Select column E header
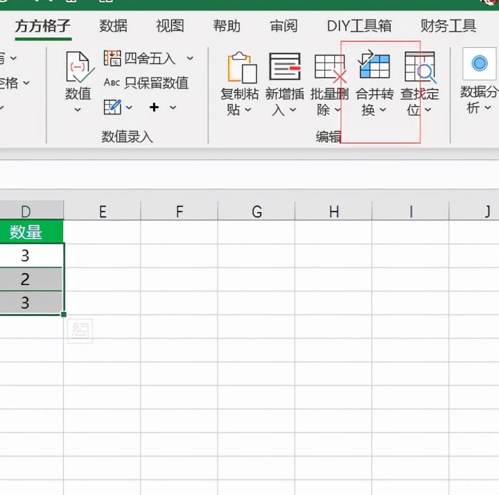The image size is (499, 495). 102,211
